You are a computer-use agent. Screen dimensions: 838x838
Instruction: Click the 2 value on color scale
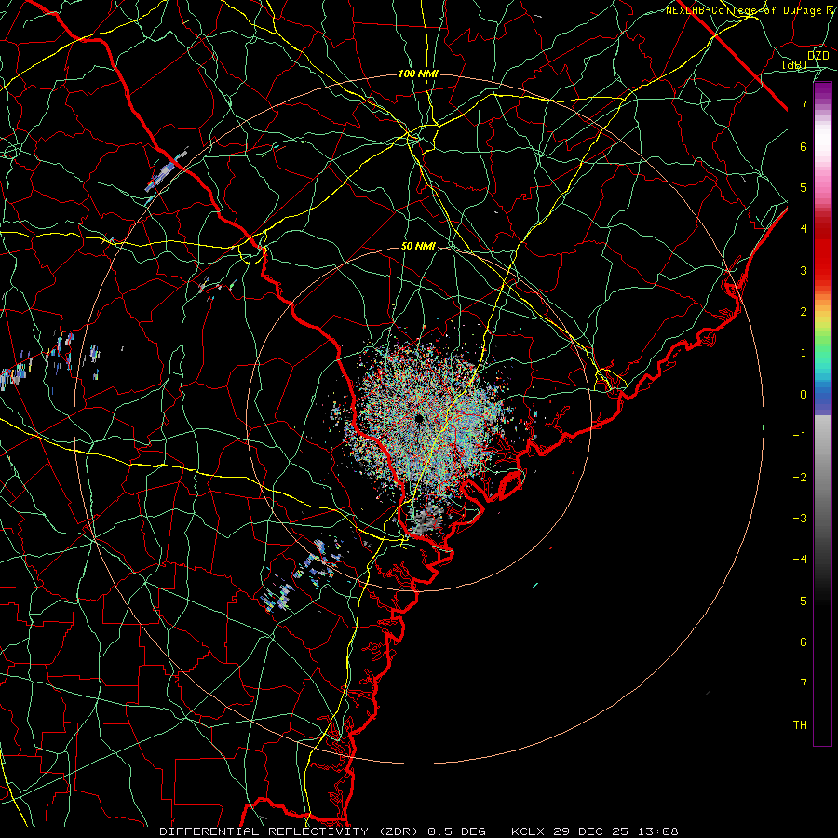[x=804, y=312]
